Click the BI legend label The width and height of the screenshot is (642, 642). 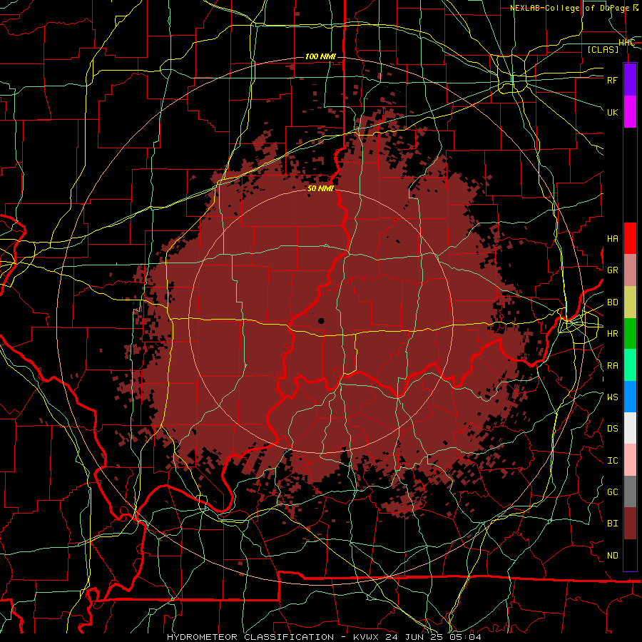tap(612, 524)
